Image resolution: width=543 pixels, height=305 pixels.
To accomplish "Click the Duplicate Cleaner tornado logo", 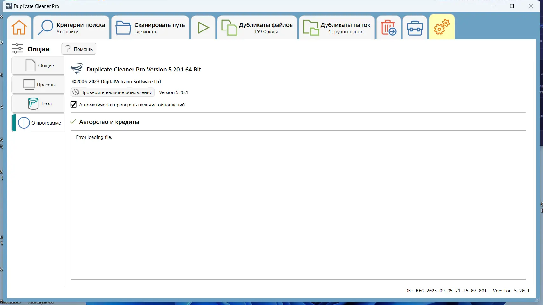I will 77,69.
